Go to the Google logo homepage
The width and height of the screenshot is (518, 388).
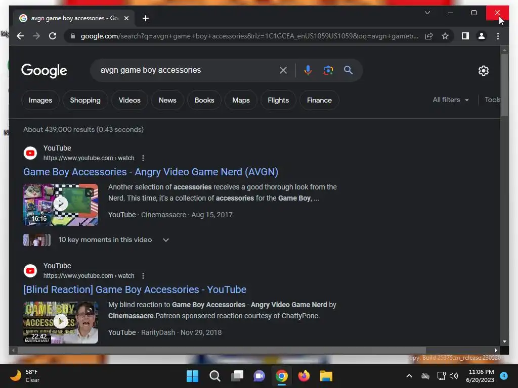(x=44, y=70)
